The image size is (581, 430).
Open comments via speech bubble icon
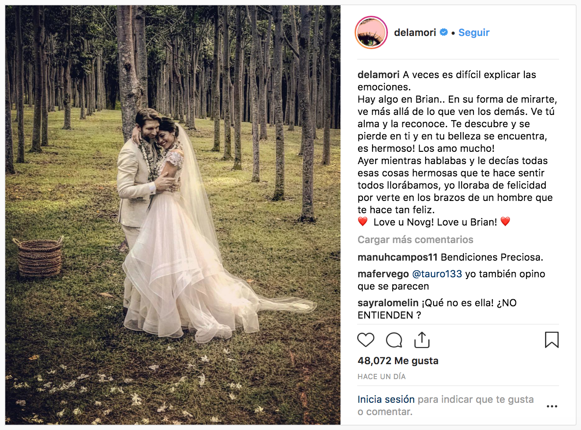point(394,340)
